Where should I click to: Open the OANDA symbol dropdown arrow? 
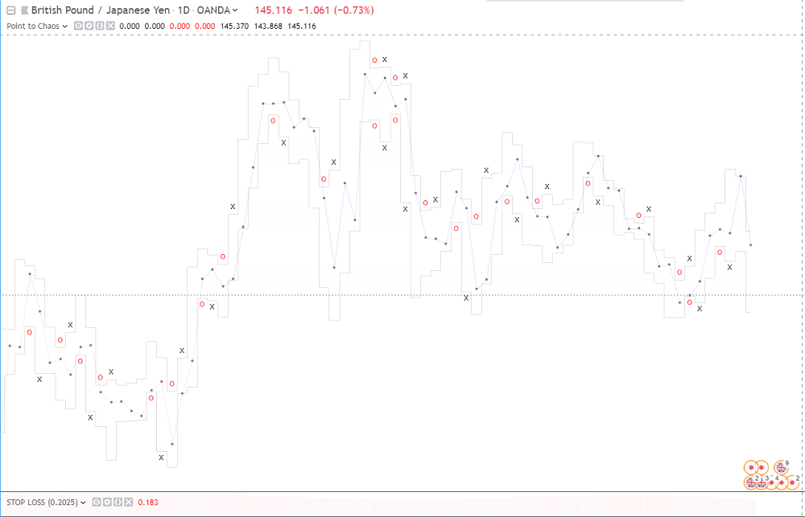coord(235,10)
